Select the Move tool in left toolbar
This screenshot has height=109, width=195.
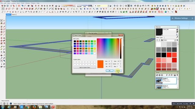pyautogui.click(x=2, y=38)
